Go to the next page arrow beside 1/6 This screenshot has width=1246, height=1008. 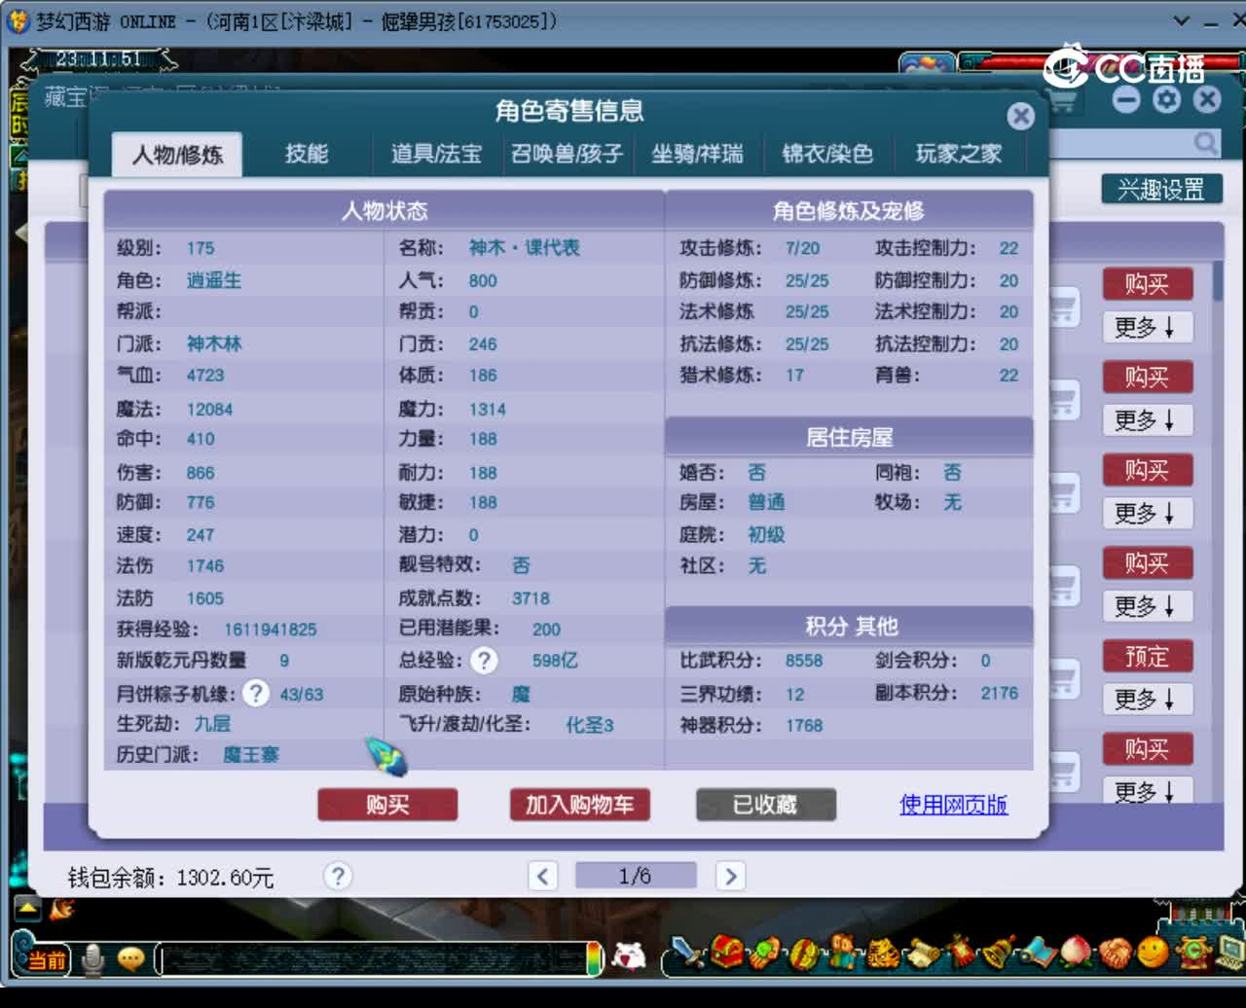pyautogui.click(x=730, y=876)
